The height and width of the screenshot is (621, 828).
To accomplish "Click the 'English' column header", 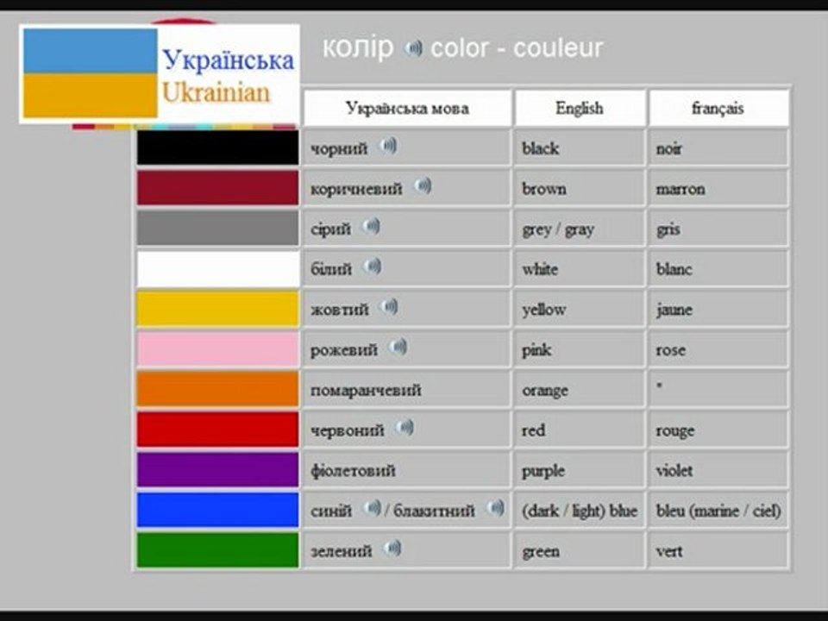I will coord(580,109).
